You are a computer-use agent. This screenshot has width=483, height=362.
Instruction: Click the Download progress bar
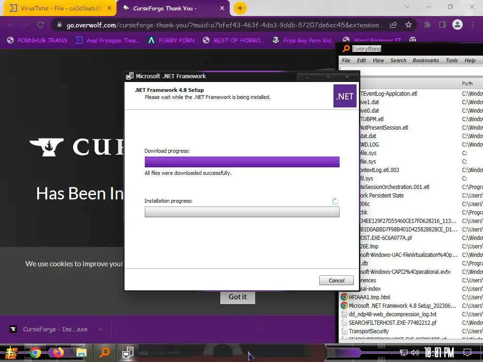click(242, 162)
